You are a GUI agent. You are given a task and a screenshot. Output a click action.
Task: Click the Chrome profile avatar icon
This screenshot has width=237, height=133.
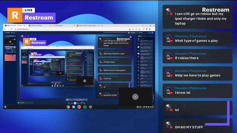[x=150, y=29]
